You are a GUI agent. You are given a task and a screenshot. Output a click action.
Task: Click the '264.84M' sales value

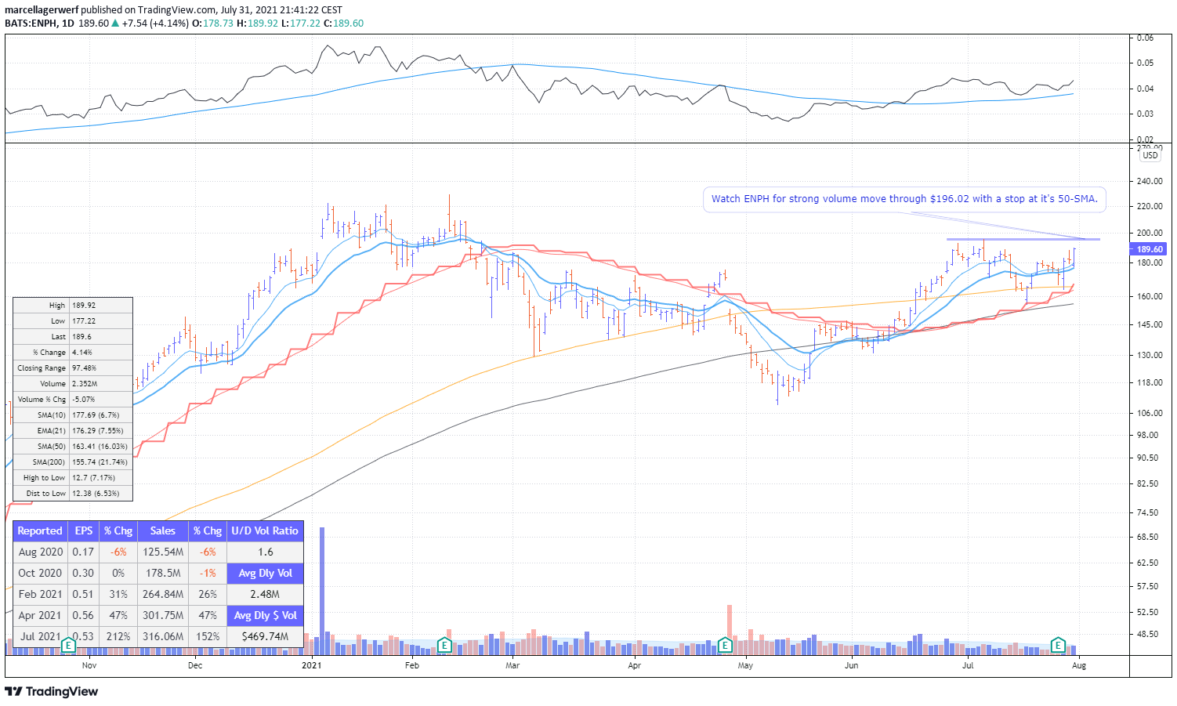[x=163, y=595]
